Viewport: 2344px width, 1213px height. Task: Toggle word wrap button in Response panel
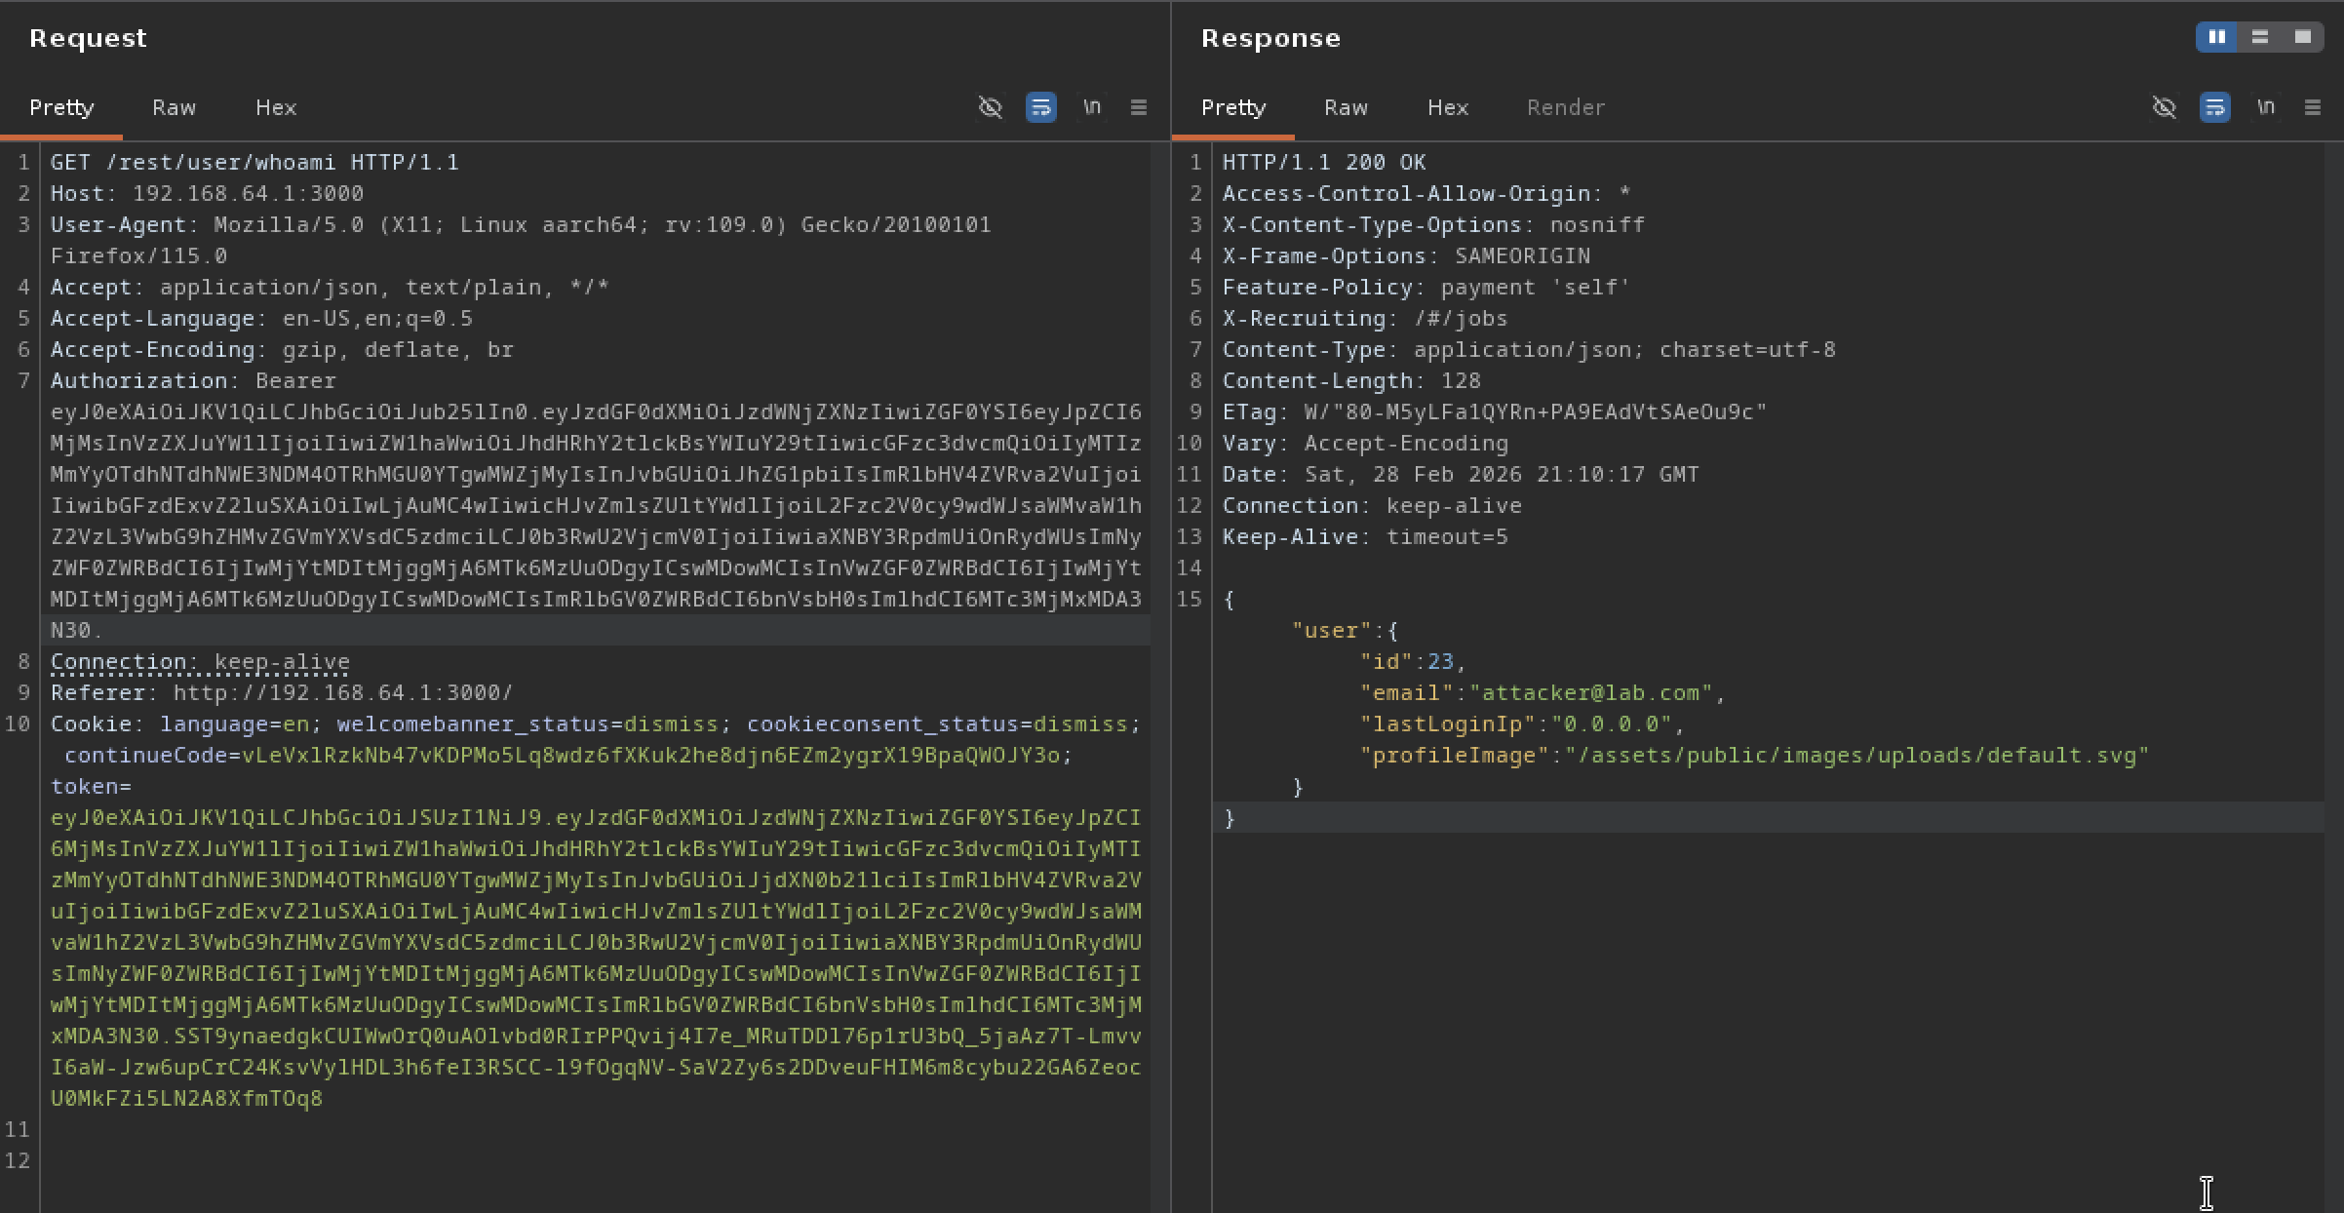(2214, 107)
